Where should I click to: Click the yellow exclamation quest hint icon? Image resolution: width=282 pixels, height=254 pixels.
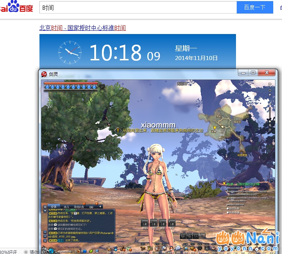tap(118, 130)
